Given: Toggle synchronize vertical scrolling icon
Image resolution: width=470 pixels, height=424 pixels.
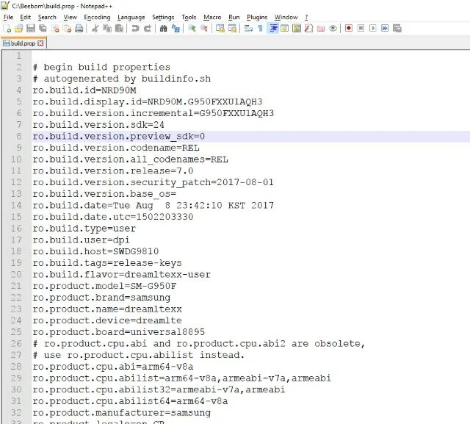Looking at the screenshot, I should (x=220, y=29).
